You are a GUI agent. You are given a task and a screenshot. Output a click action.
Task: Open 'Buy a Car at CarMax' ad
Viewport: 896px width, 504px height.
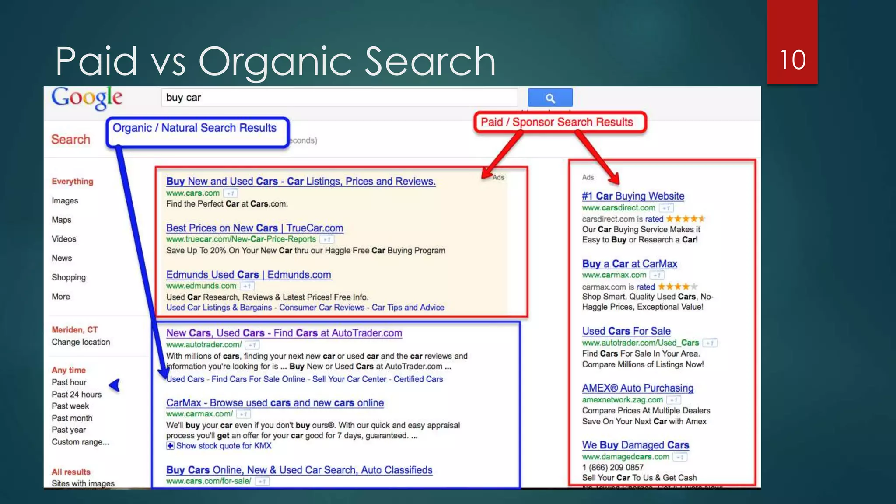(630, 264)
